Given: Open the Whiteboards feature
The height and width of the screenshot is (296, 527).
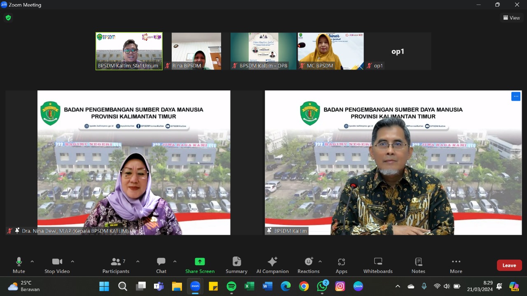Looking at the screenshot, I should [378, 265].
